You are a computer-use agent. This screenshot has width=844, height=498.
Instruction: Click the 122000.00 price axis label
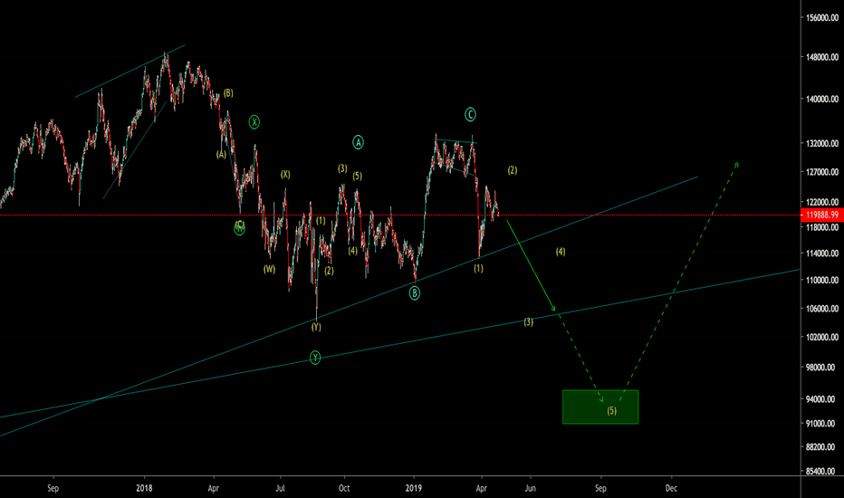click(x=821, y=203)
